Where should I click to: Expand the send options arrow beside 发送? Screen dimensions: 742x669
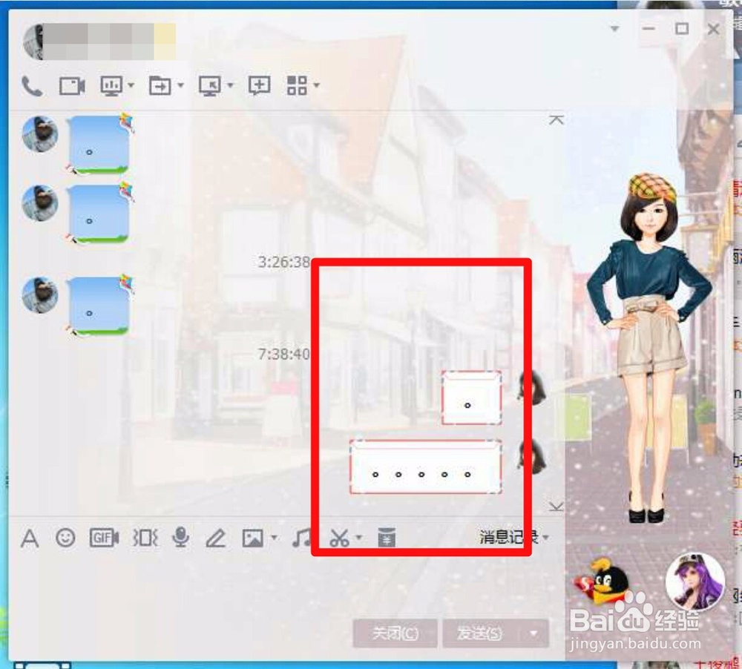[x=533, y=633]
